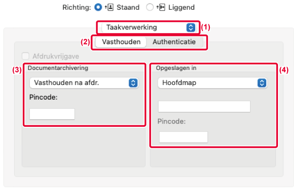Select the Liggend orientation radio button

(x=150, y=7)
